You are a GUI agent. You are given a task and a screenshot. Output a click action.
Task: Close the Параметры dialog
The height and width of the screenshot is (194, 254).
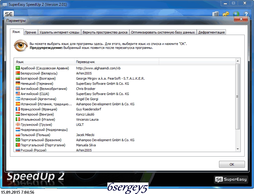tap(241, 19)
